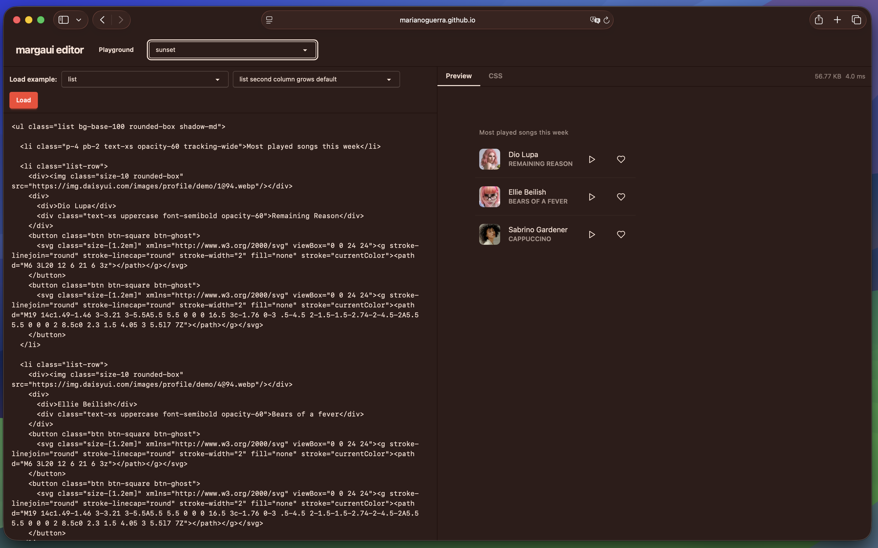
Task: Click inside the browser address bar
Action: 437,20
